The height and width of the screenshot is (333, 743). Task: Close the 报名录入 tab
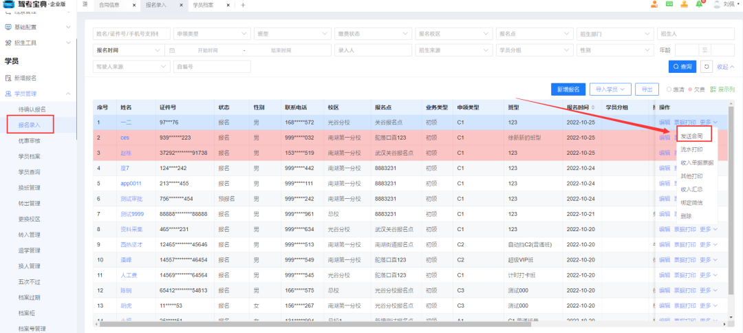click(x=182, y=6)
